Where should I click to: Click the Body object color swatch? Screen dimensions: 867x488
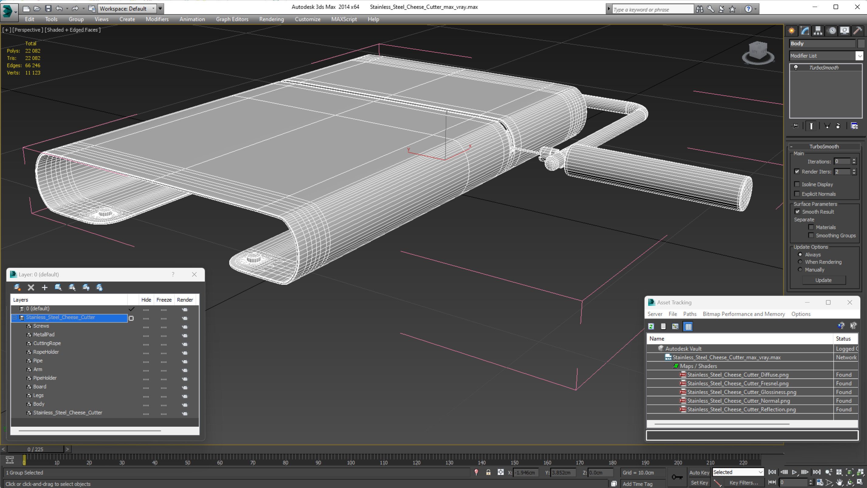pyautogui.click(x=861, y=43)
